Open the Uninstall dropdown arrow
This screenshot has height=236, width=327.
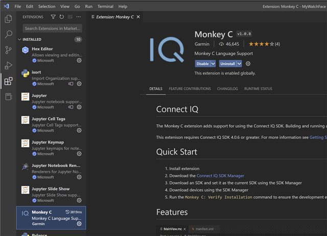[239, 64]
